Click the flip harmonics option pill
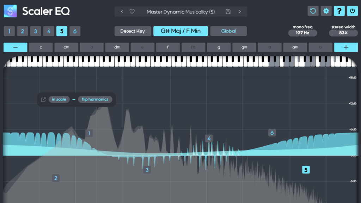The height and width of the screenshot is (203, 361). 95,99
